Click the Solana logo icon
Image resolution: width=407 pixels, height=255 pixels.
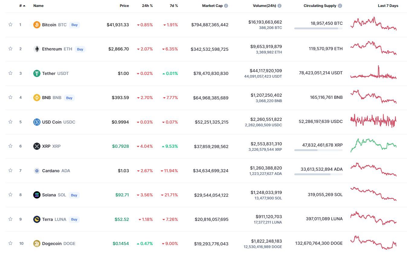37,195
